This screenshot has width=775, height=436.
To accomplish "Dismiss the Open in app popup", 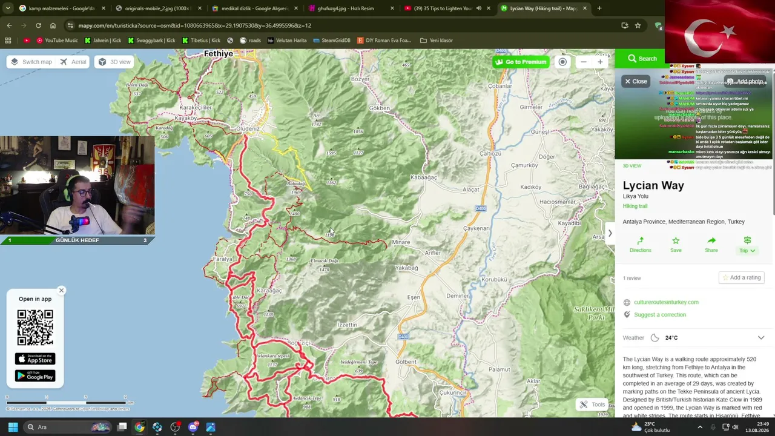I will pyautogui.click(x=61, y=291).
